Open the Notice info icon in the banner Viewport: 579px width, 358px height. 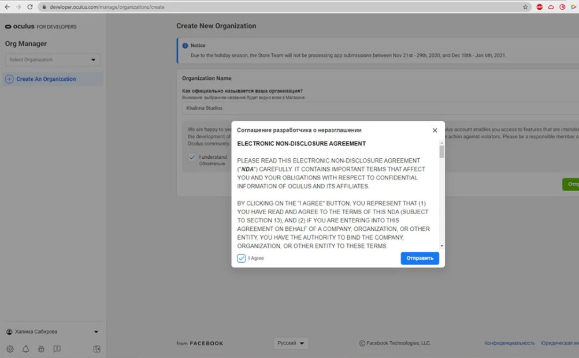(184, 44)
